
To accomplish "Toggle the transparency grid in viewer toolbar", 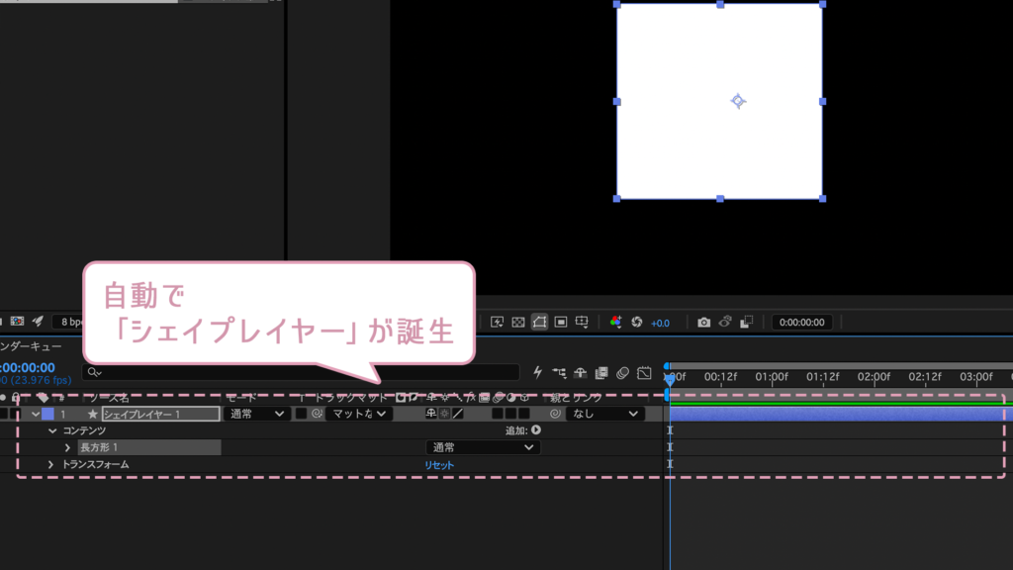I will (x=518, y=322).
